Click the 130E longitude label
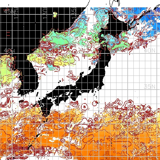 click(x=45, y=13)
